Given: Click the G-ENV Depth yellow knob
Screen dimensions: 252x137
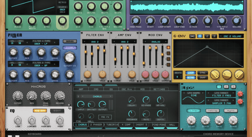Looking at the screenshot, I should pos(215,74).
